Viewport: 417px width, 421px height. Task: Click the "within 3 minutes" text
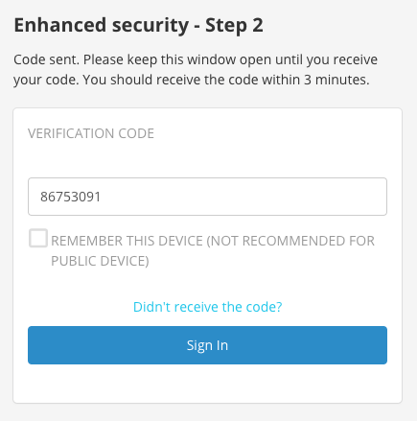point(315,80)
